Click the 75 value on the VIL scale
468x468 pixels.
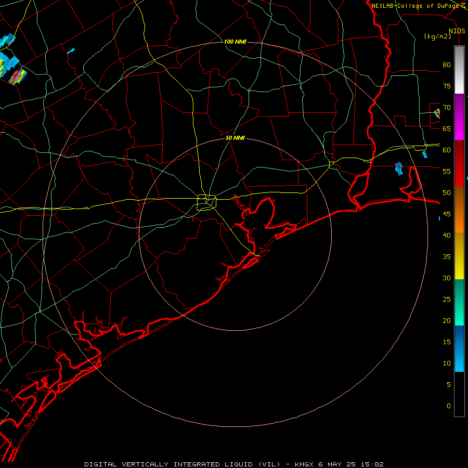point(447,86)
